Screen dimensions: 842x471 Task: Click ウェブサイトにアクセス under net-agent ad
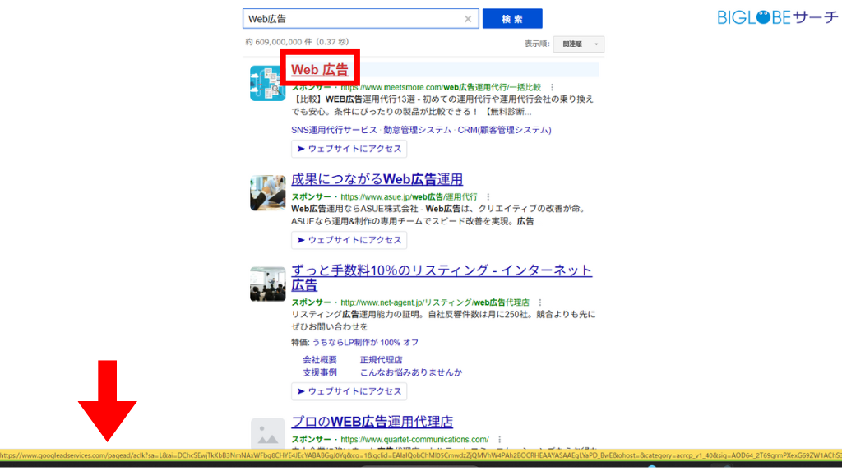(349, 391)
